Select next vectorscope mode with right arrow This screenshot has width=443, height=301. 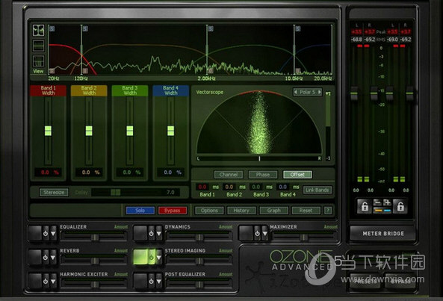coord(320,92)
